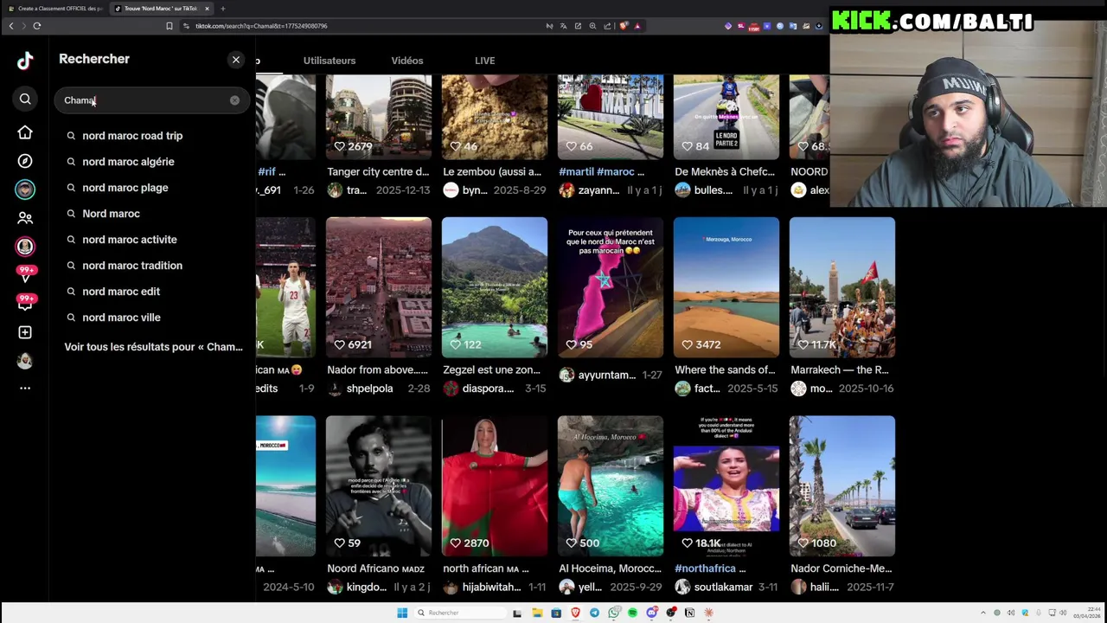Switch to the Vidéos results tab
This screenshot has height=623, width=1107.
(406, 61)
